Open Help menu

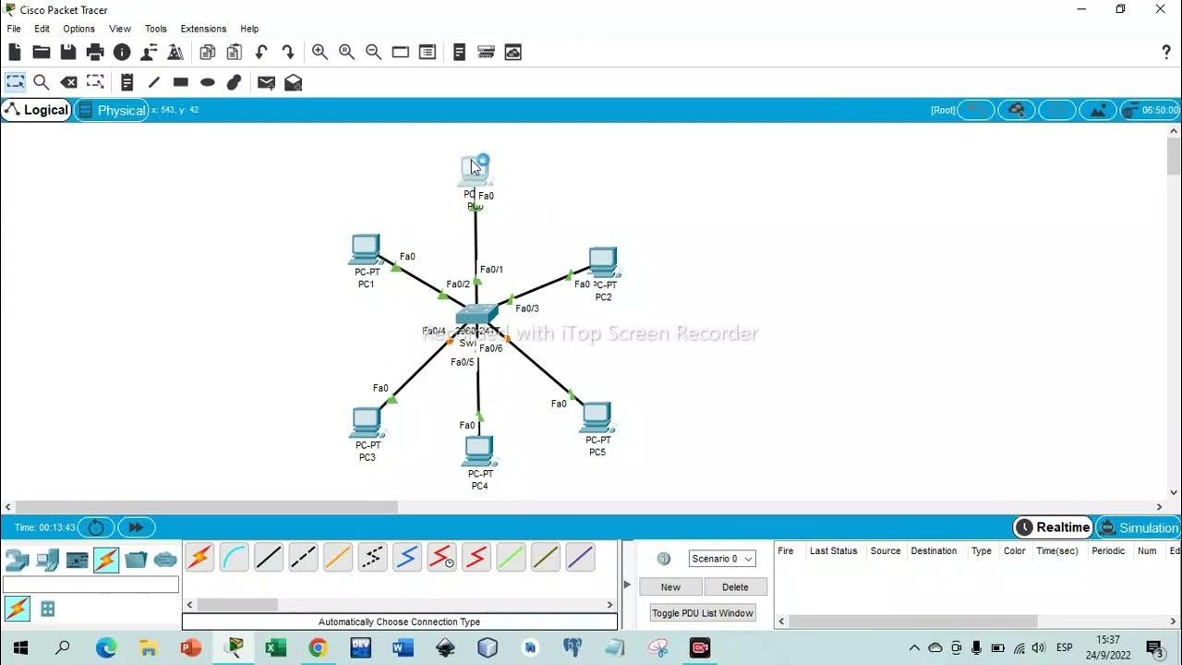point(249,29)
